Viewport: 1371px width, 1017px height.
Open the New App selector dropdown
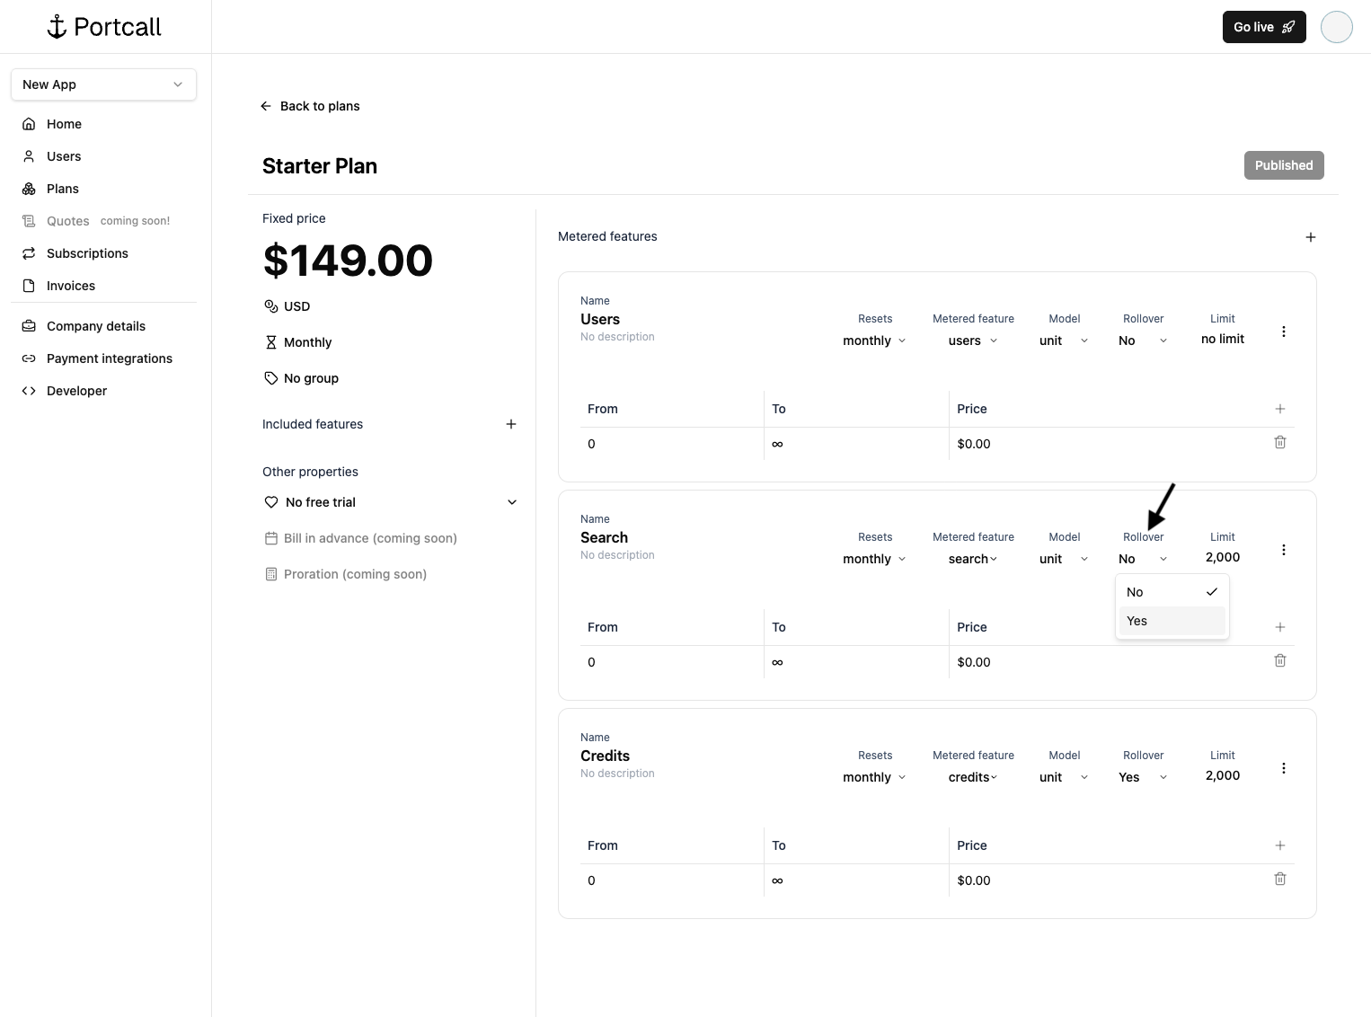tap(103, 84)
